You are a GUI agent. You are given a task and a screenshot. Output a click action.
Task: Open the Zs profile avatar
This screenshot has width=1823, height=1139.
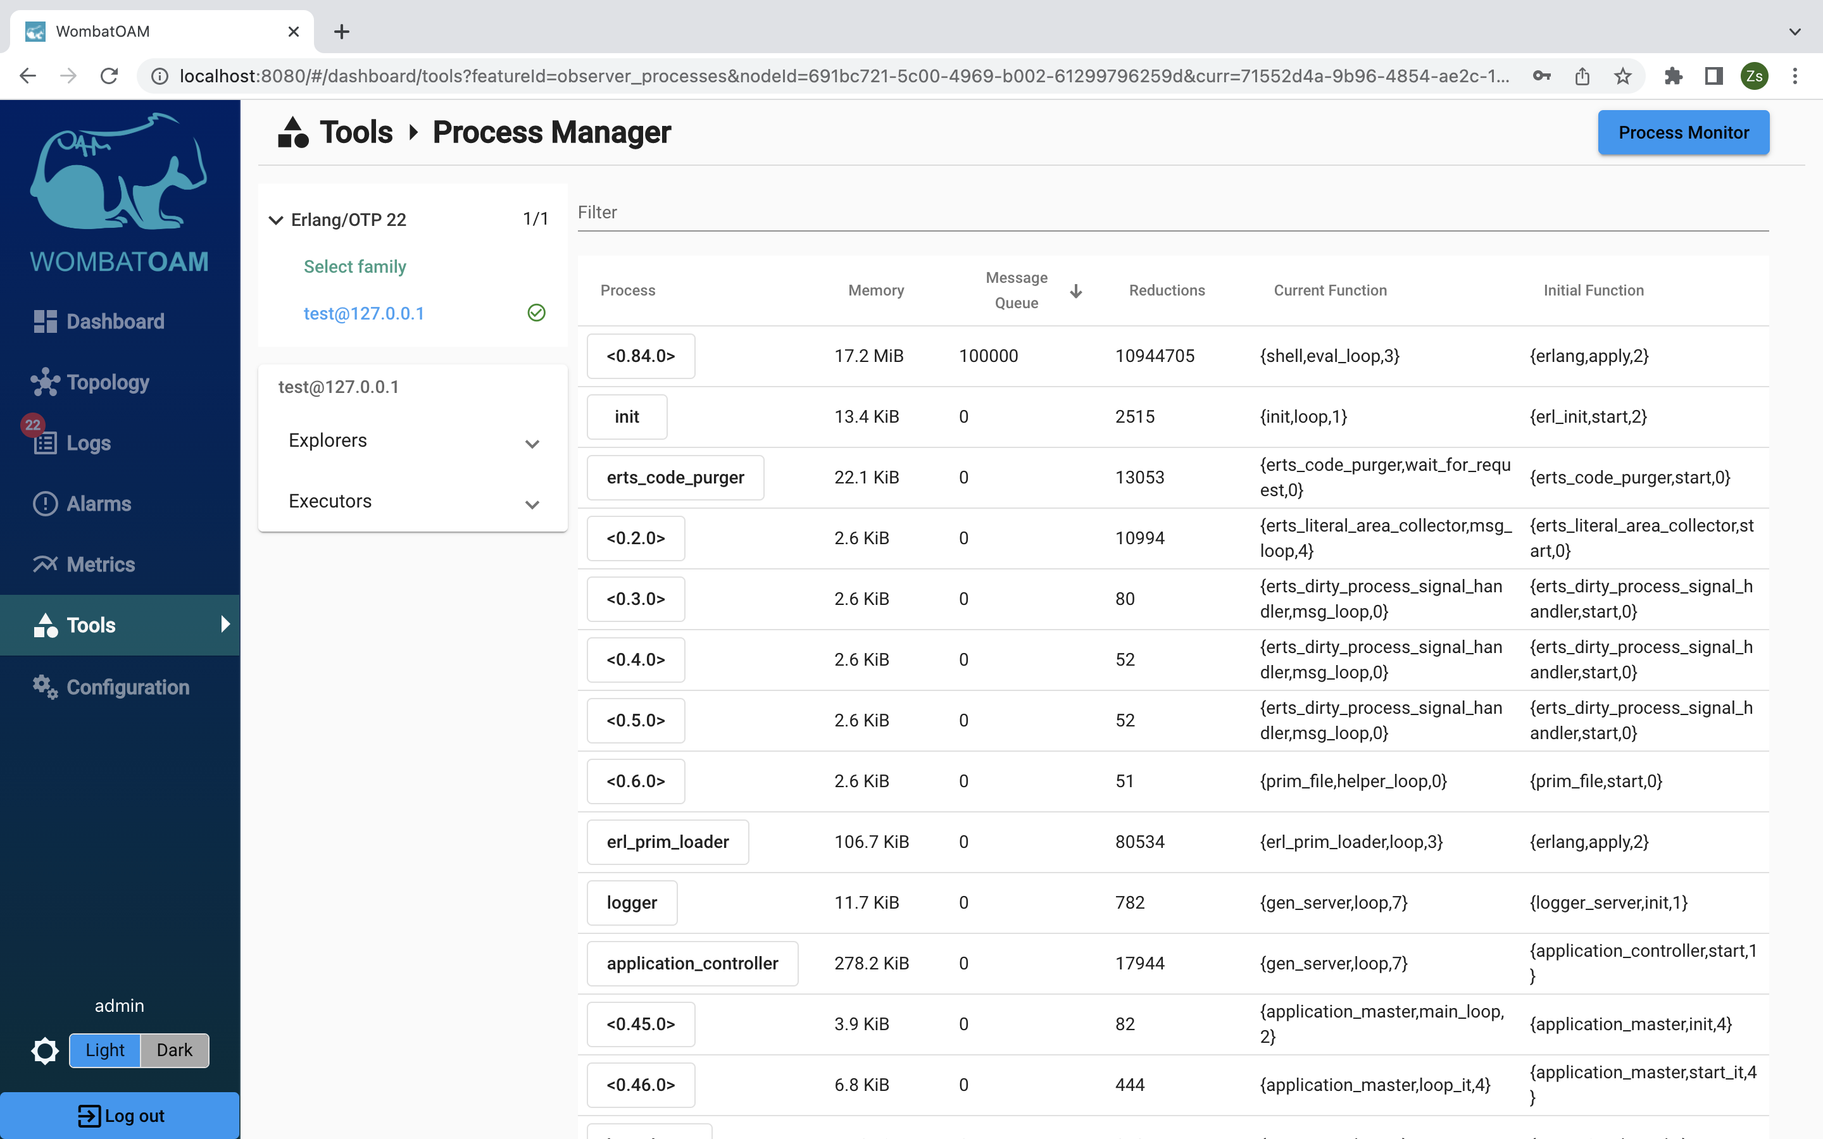point(1755,76)
